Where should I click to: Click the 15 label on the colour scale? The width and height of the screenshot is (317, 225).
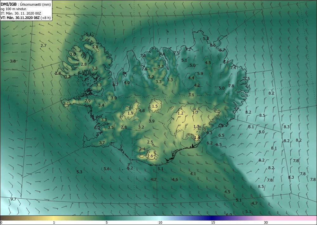(x=213, y=223)
